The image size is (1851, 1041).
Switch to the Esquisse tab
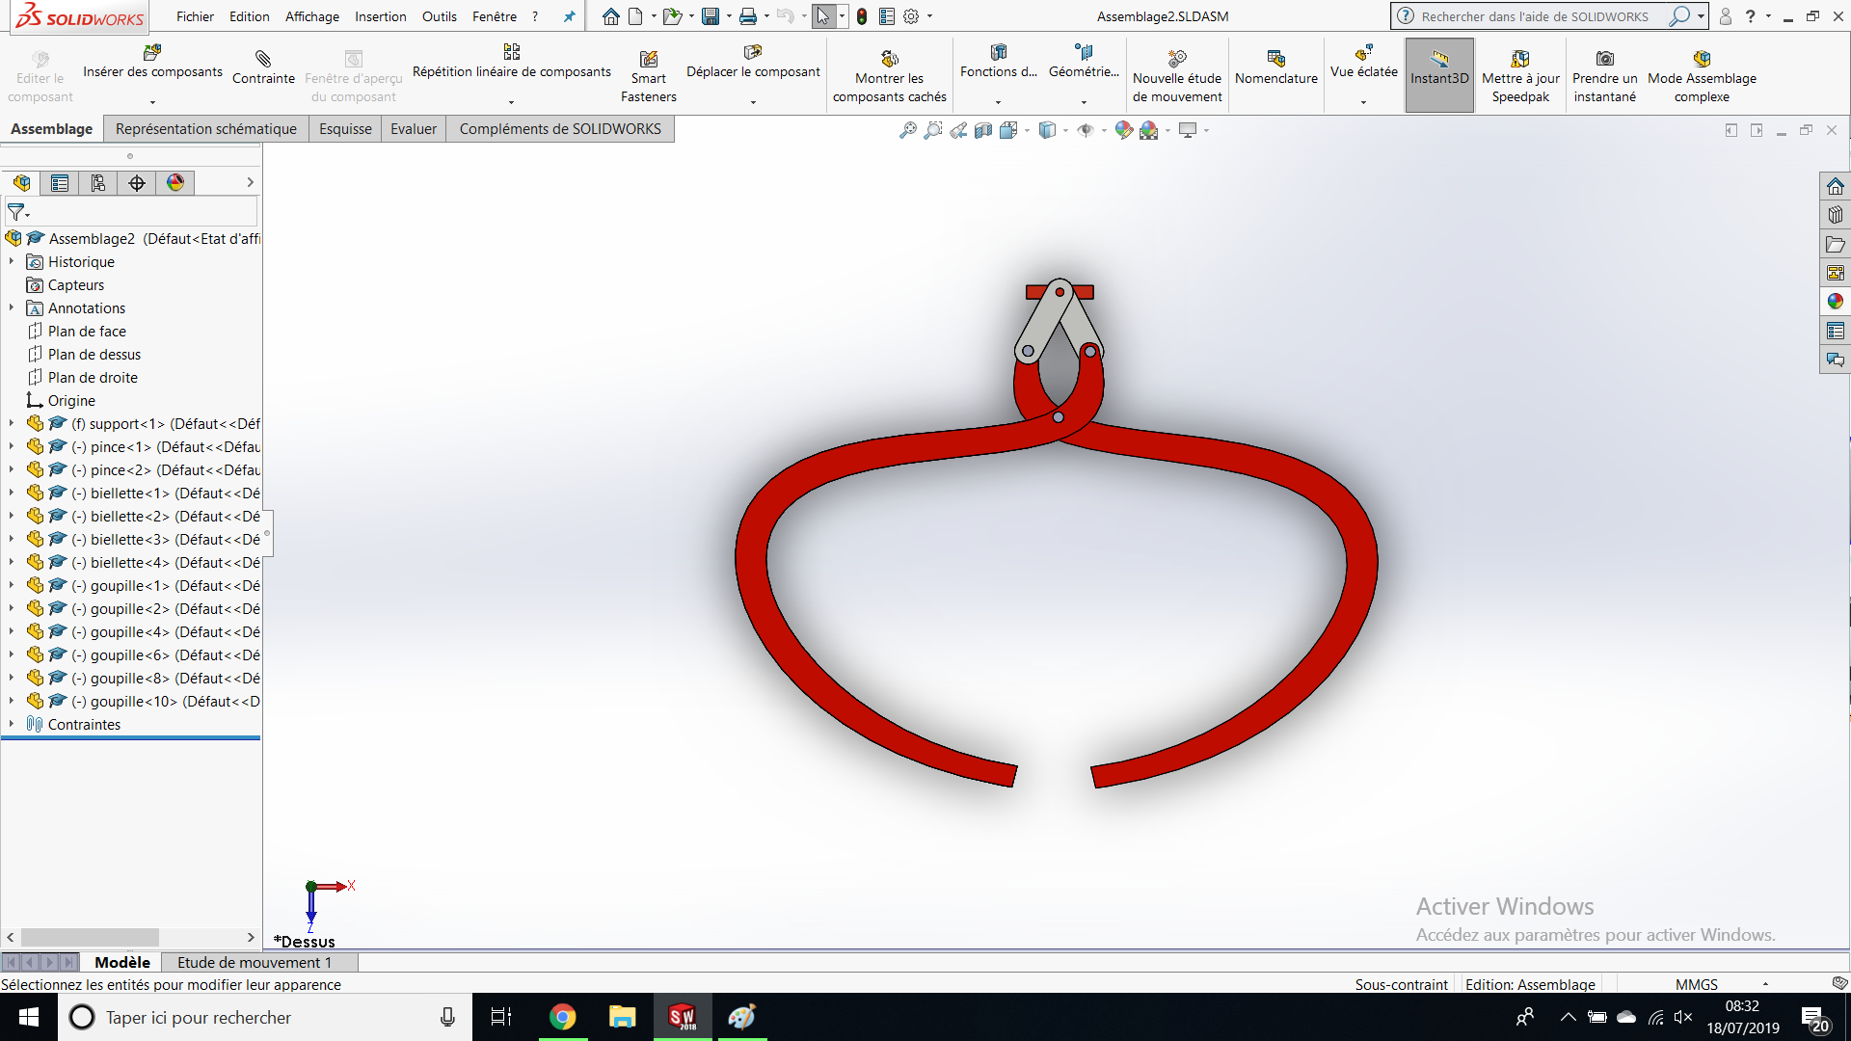click(345, 129)
